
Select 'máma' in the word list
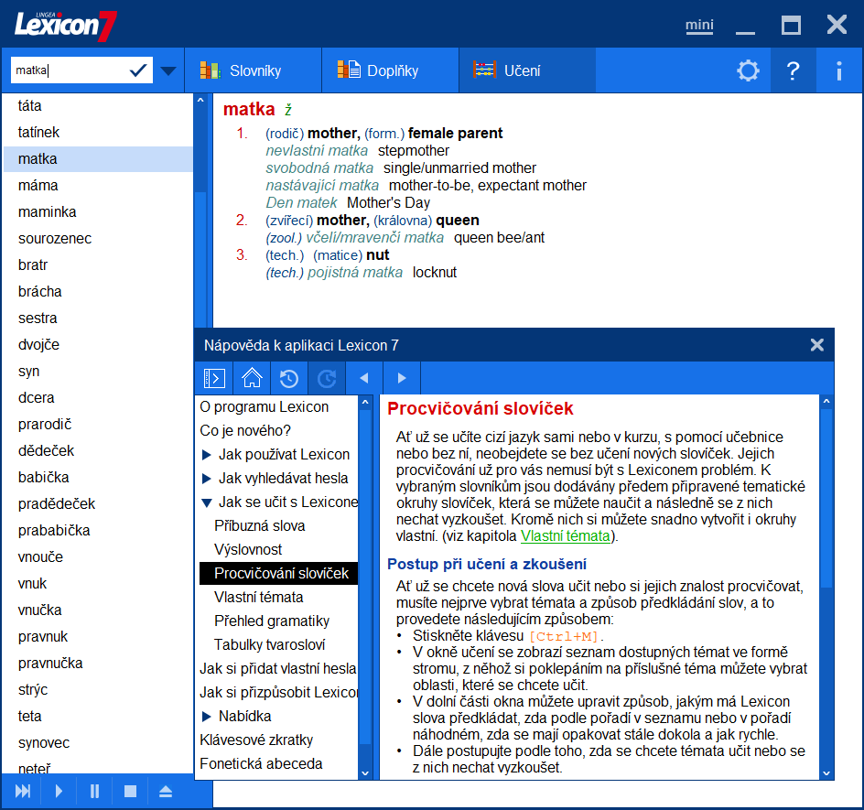98,185
